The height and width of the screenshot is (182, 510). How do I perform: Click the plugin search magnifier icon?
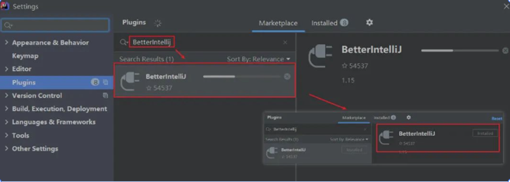click(x=124, y=42)
